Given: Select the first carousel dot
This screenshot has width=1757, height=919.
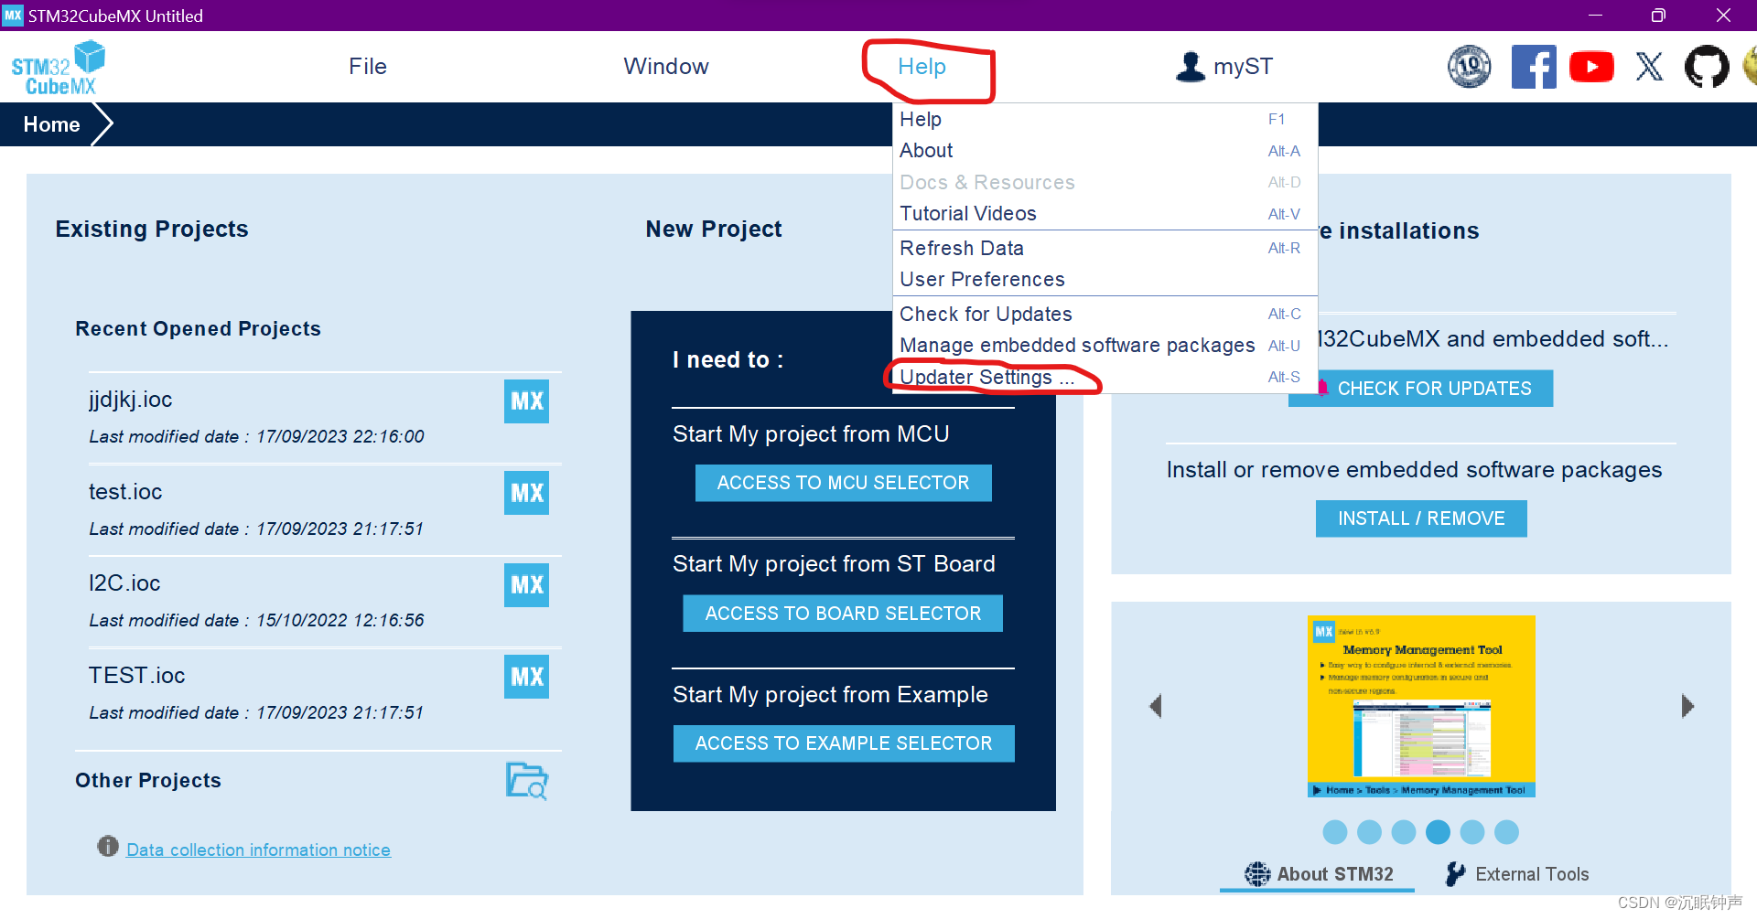Looking at the screenshot, I should [1335, 832].
